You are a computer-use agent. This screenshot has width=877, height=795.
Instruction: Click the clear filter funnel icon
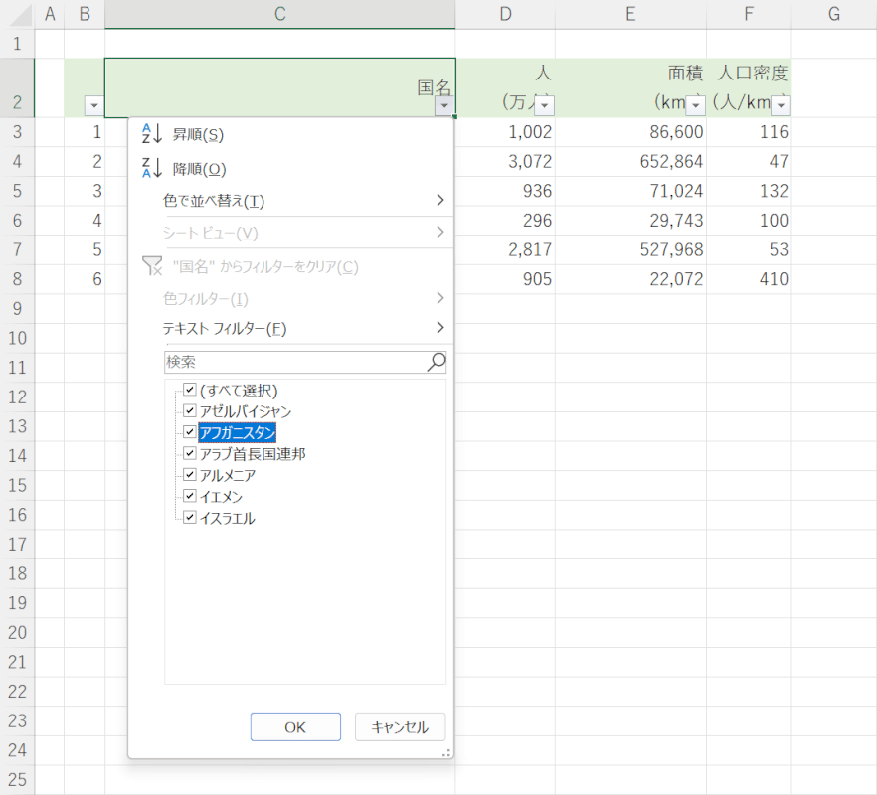pyautogui.click(x=151, y=266)
